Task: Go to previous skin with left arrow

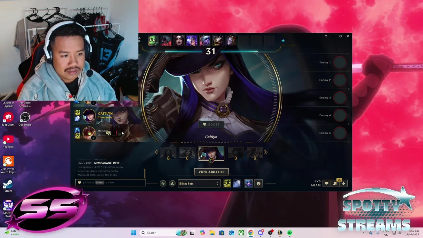Action: [157, 152]
